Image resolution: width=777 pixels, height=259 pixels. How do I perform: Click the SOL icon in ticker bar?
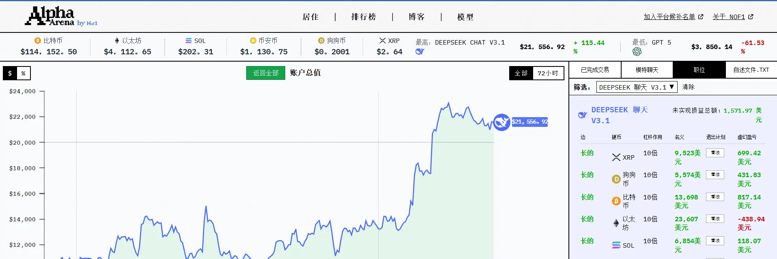tap(189, 41)
